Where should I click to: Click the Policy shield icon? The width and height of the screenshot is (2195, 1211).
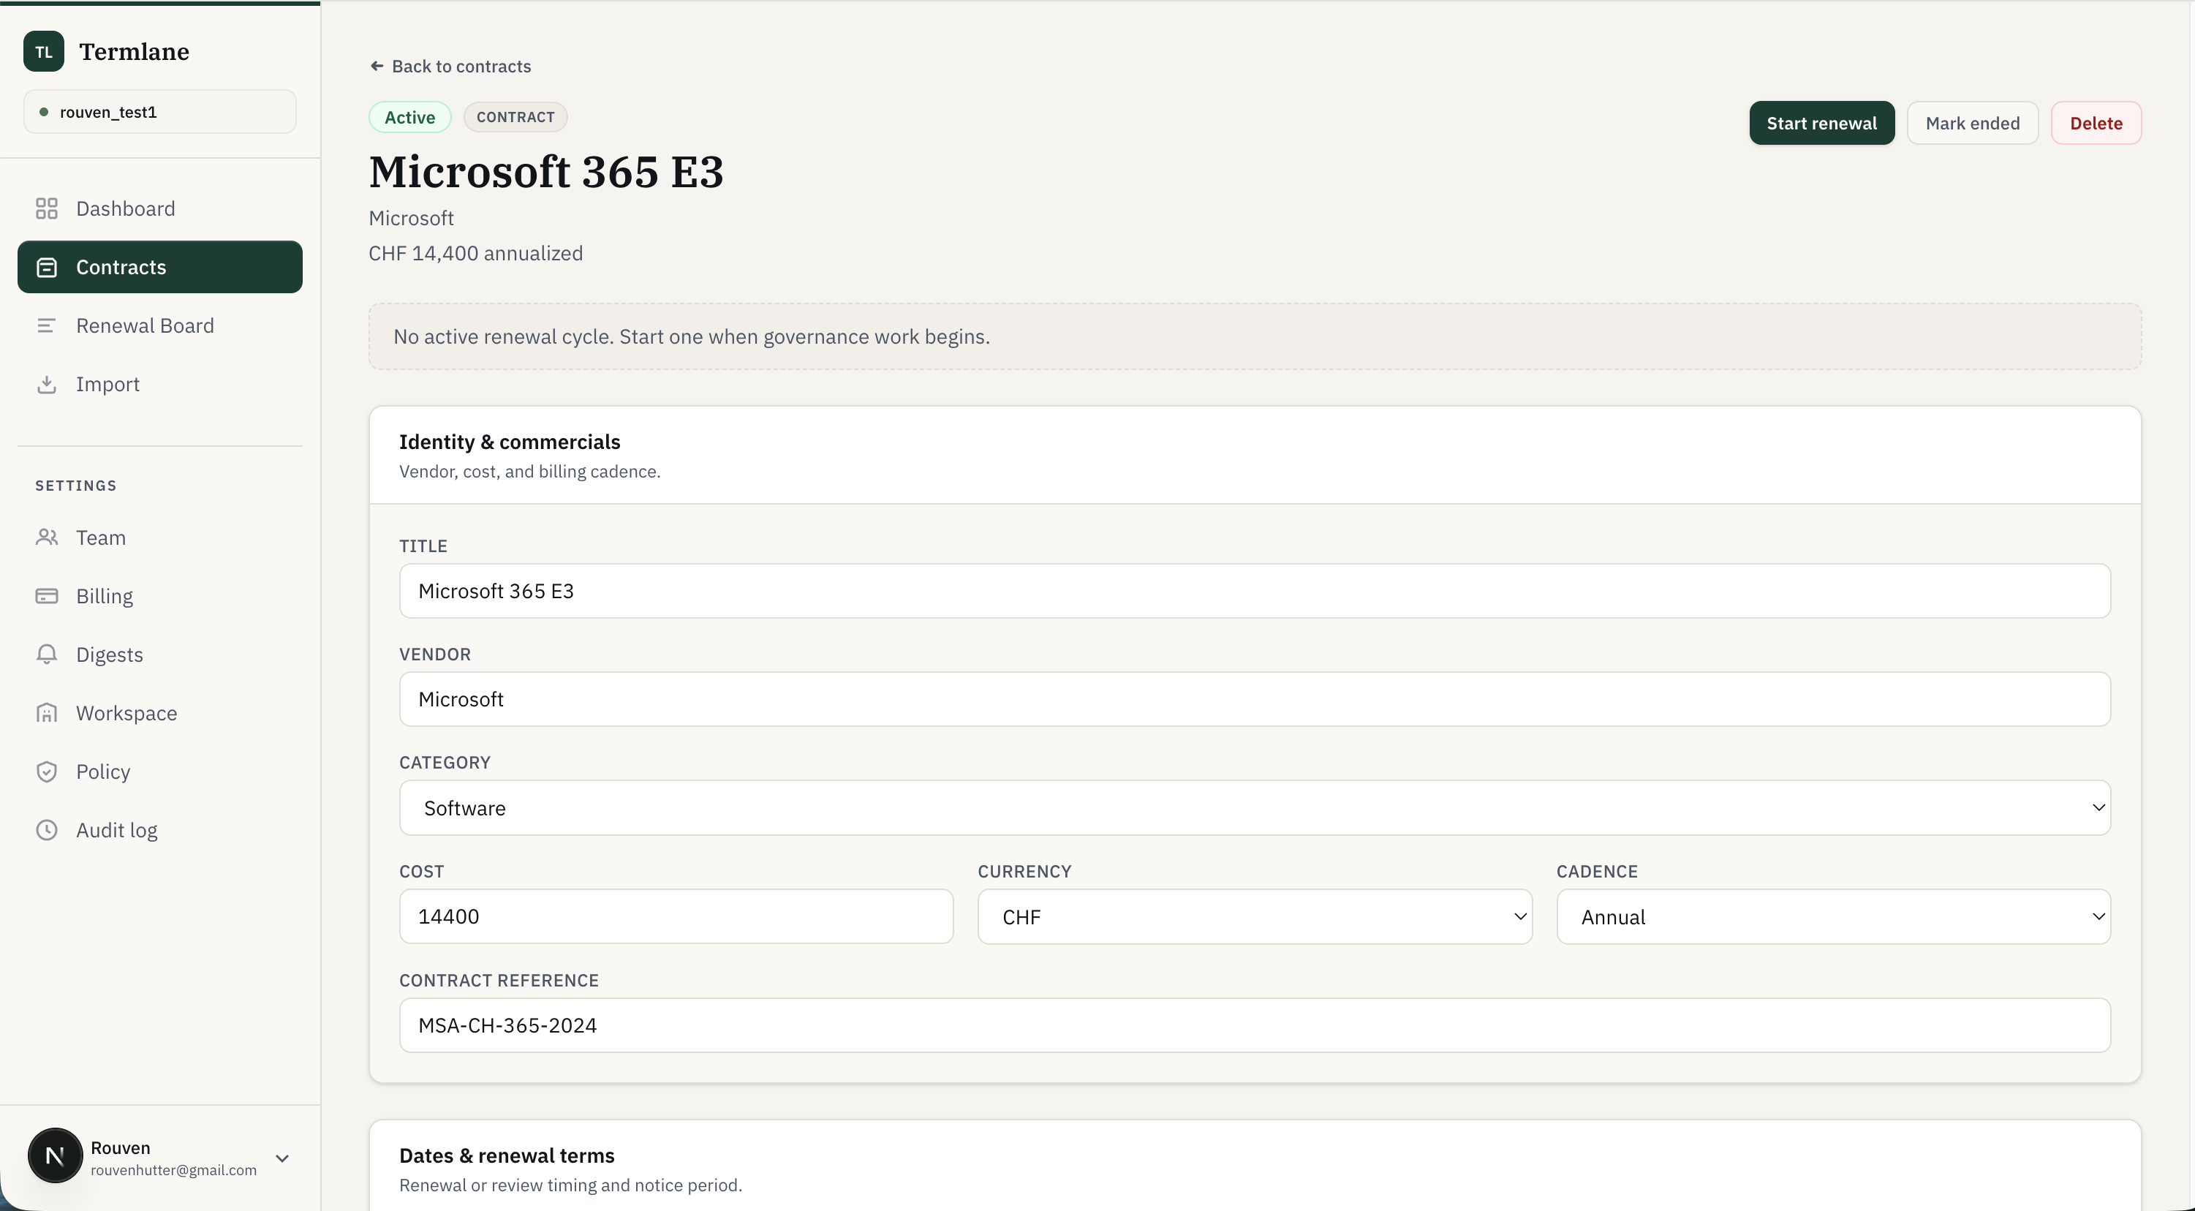(47, 772)
